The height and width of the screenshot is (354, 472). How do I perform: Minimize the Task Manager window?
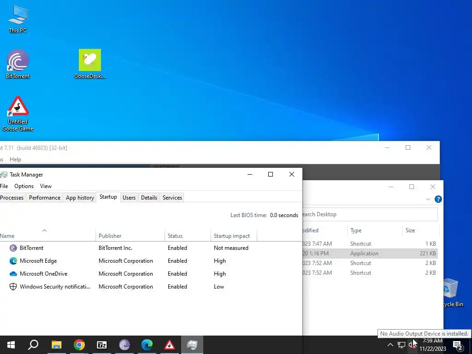249,174
